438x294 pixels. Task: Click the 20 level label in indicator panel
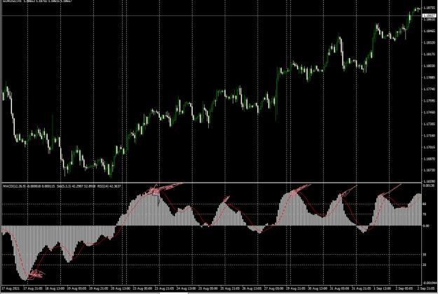425,265
